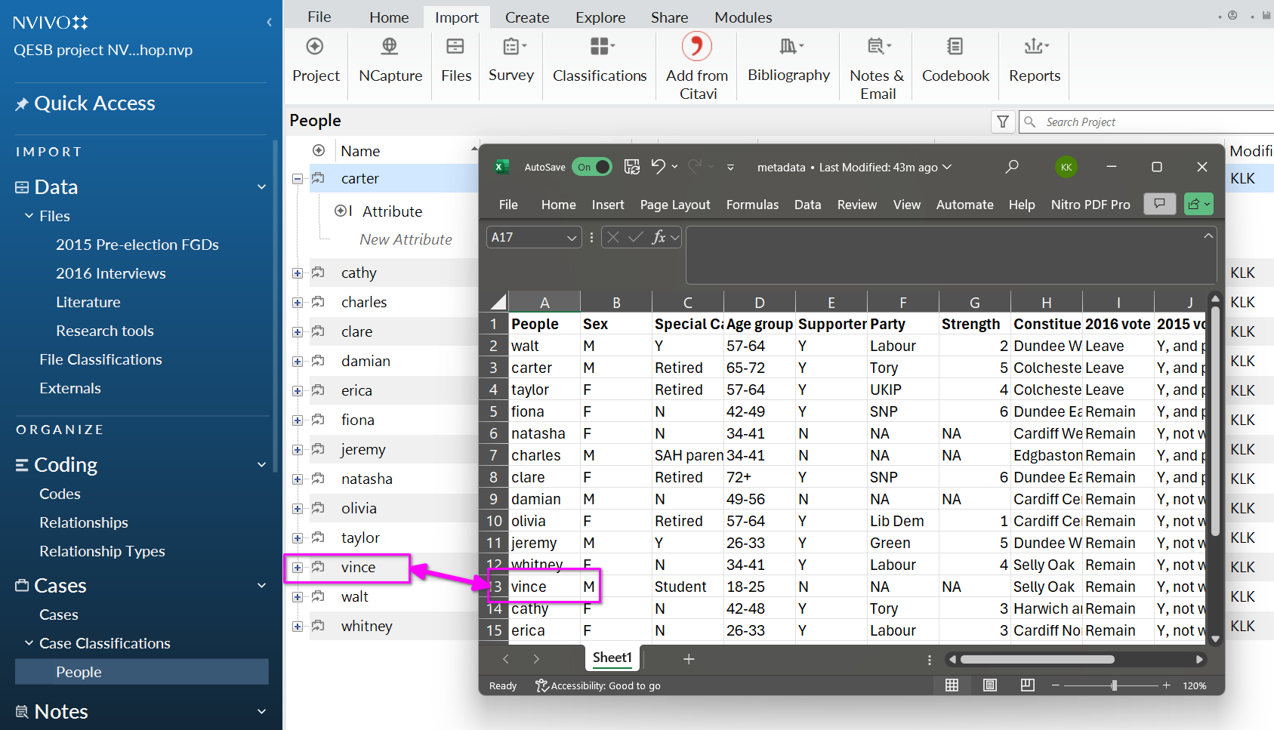Select Relationship Types in the sidebar
This screenshot has height=730, width=1274.
click(102, 551)
